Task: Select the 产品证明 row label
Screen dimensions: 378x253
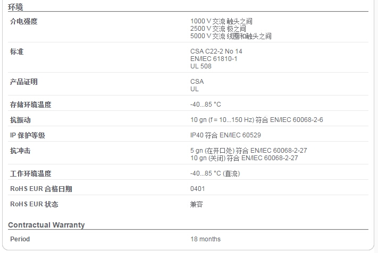Action: [23, 82]
